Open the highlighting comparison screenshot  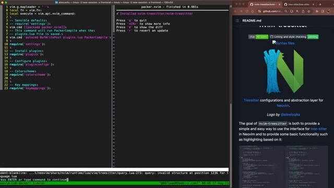[x=283, y=167]
